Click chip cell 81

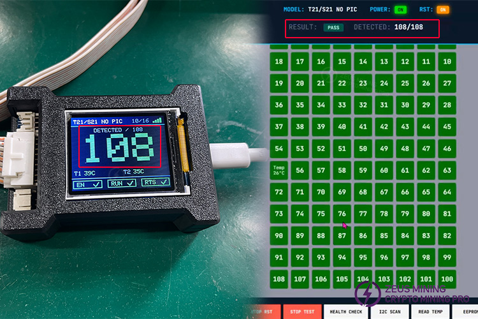click(447, 214)
